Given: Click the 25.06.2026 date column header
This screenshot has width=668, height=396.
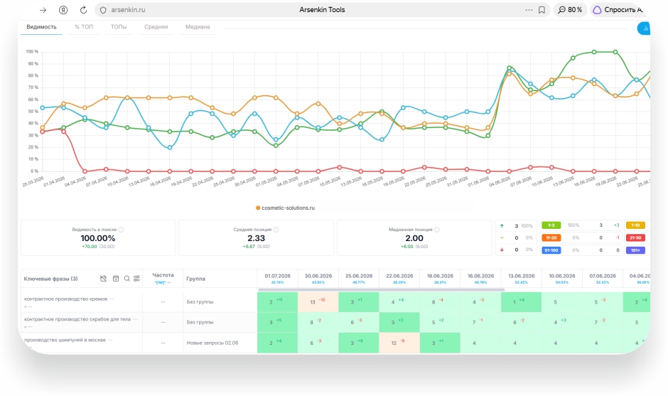Looking at the screenshot, I should (x=359, y=279).
